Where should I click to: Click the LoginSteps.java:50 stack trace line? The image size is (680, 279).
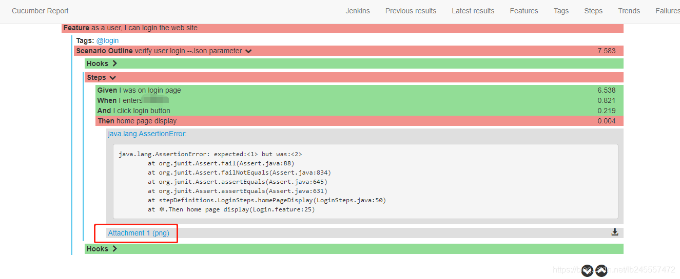[x=267, y=200]
